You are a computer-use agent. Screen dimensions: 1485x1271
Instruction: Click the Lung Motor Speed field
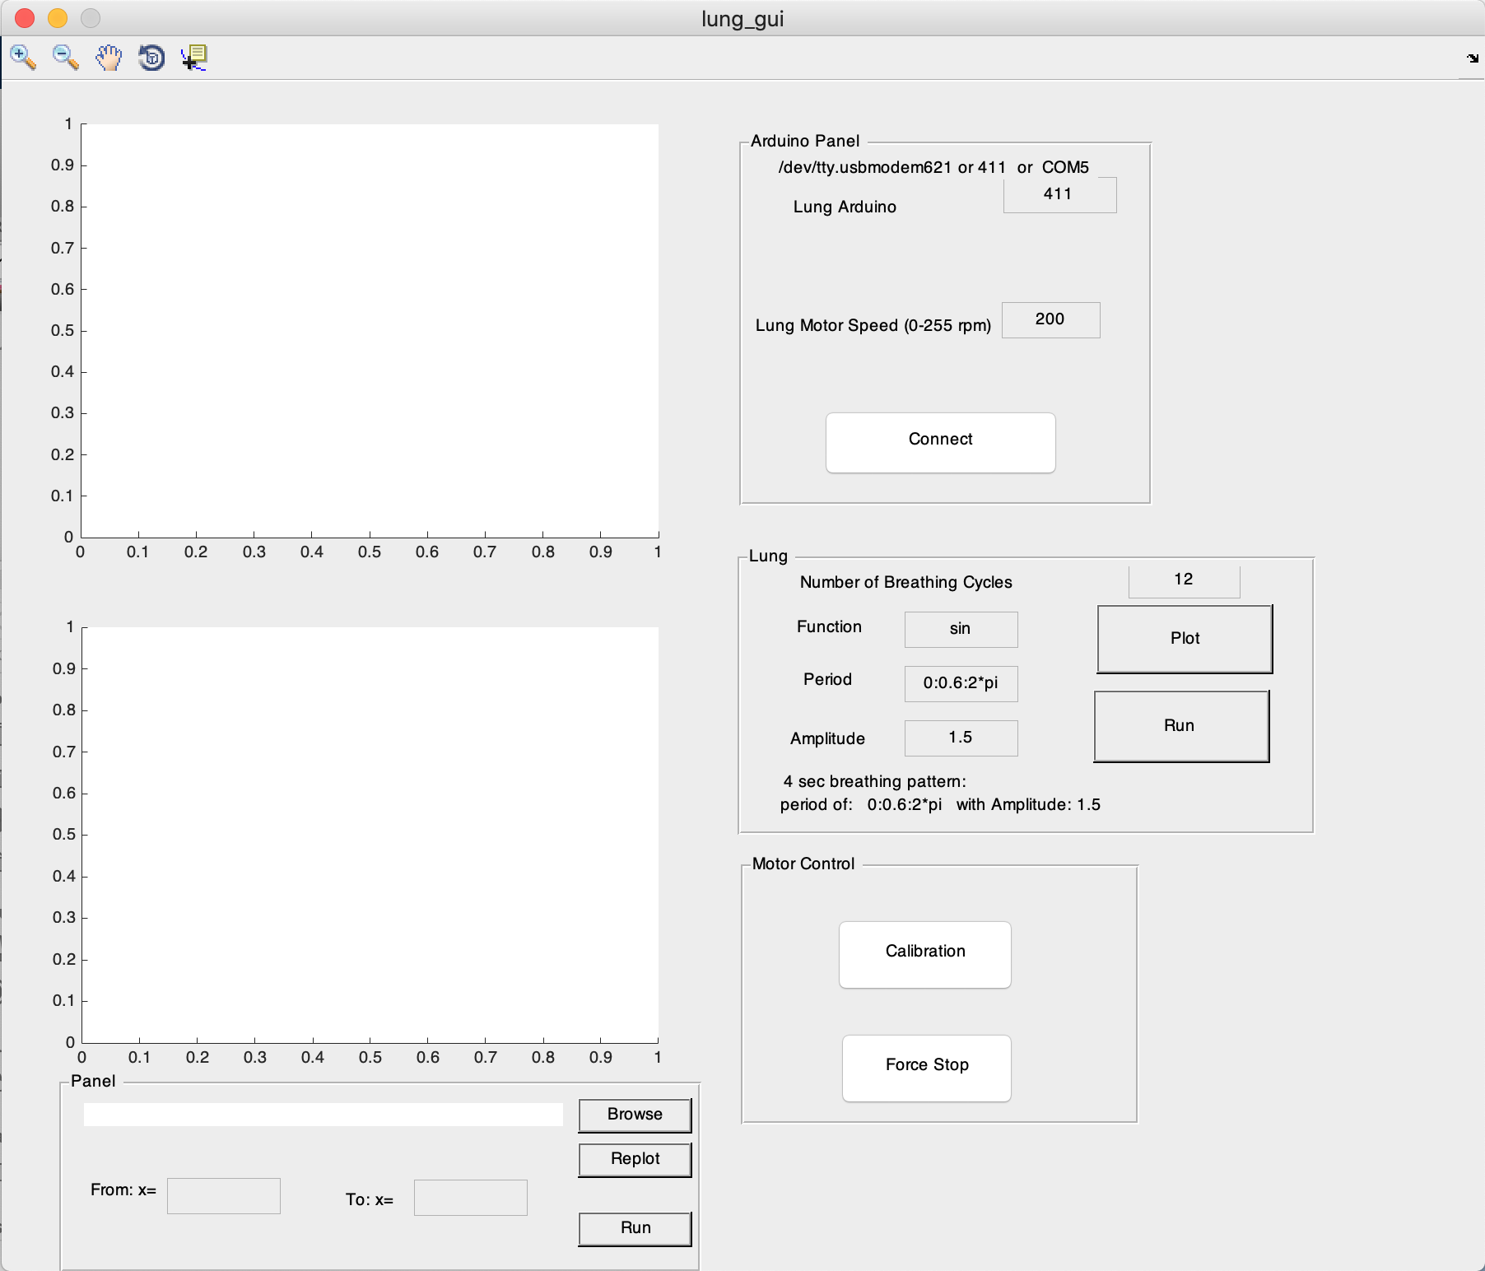tap(1050, 319)
